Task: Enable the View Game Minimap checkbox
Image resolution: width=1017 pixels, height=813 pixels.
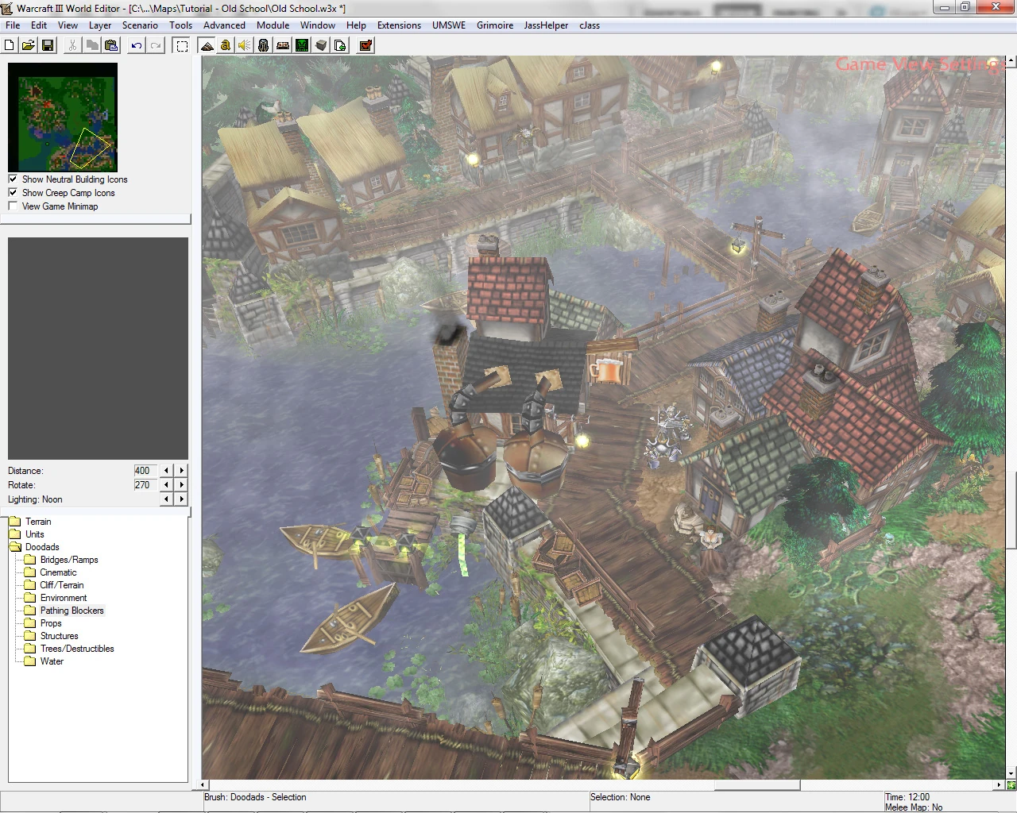Action: pyautogui.click(x=13, y=206)
